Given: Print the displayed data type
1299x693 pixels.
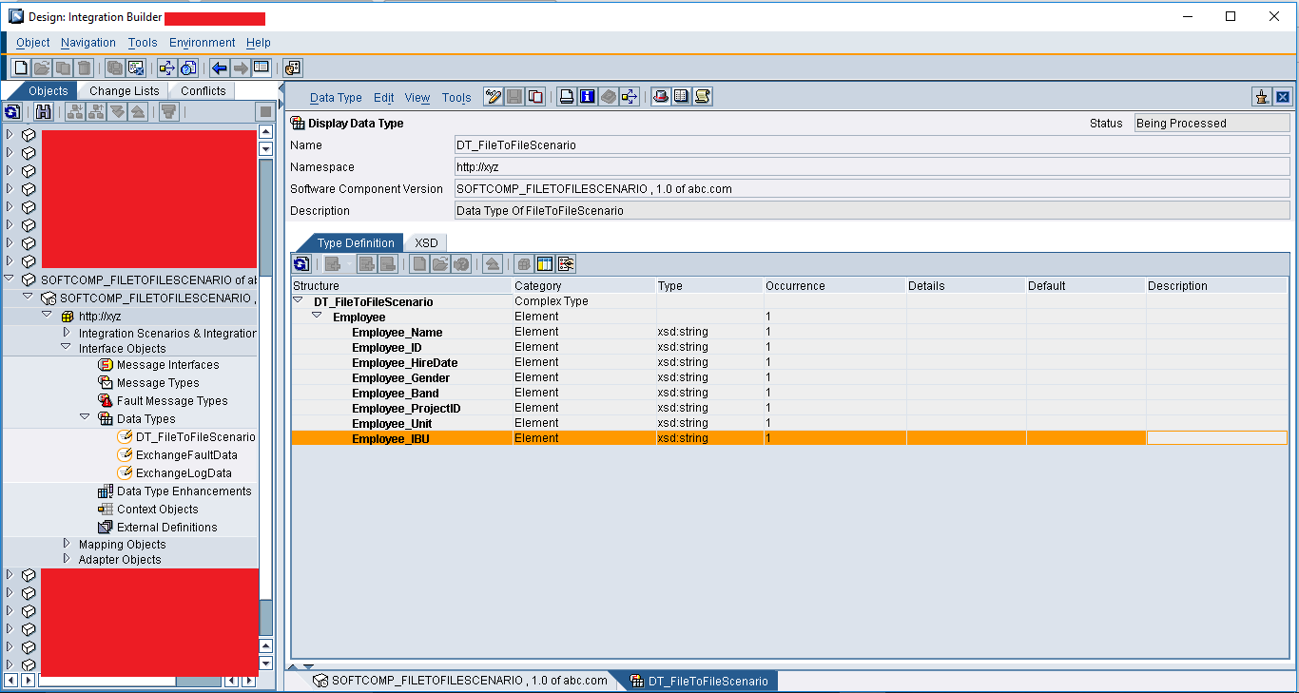Looking at the screenshot, I should [567, 96].
